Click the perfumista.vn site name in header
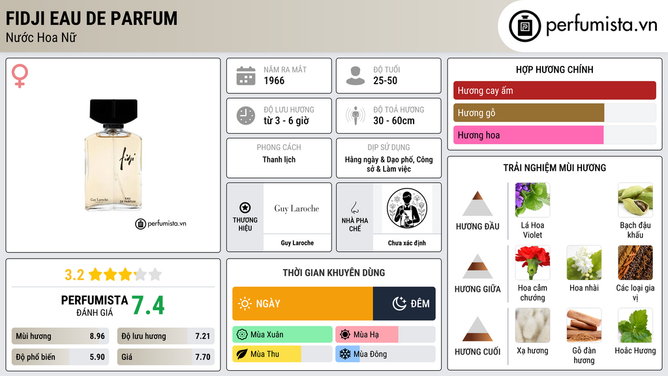 click(601, 25)
